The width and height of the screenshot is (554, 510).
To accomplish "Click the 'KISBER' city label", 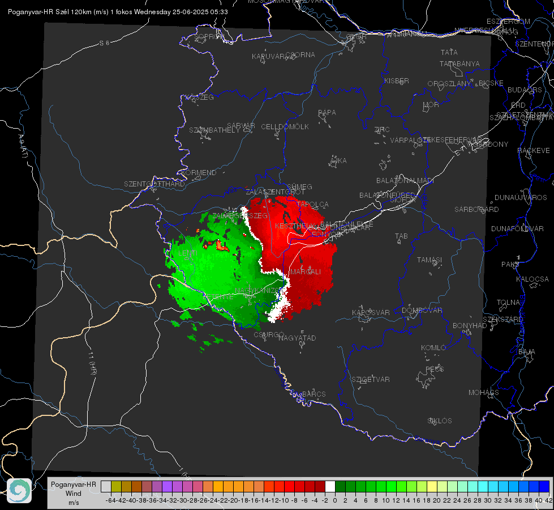I will click(397, 80).
